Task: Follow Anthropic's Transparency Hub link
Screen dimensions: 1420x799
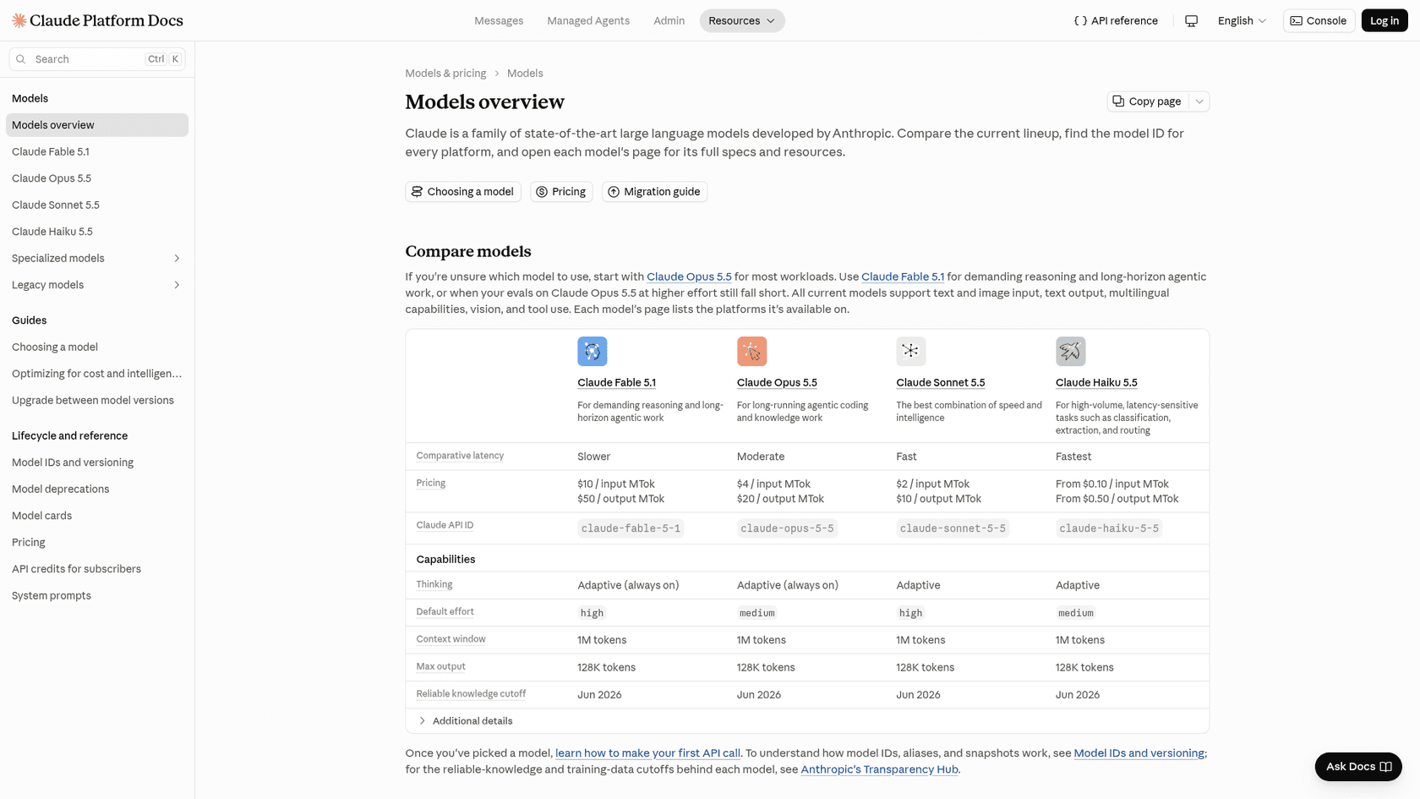Action: 879,769
